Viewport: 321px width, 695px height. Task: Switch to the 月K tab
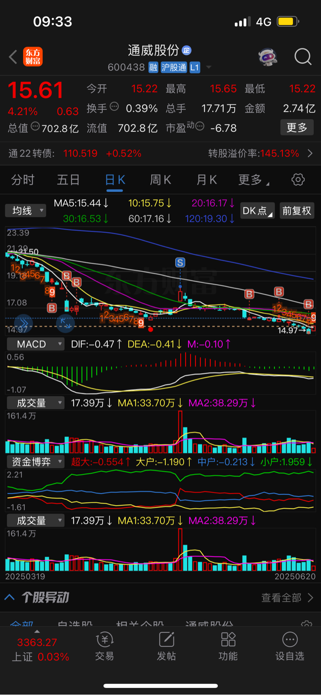point(206,180)
